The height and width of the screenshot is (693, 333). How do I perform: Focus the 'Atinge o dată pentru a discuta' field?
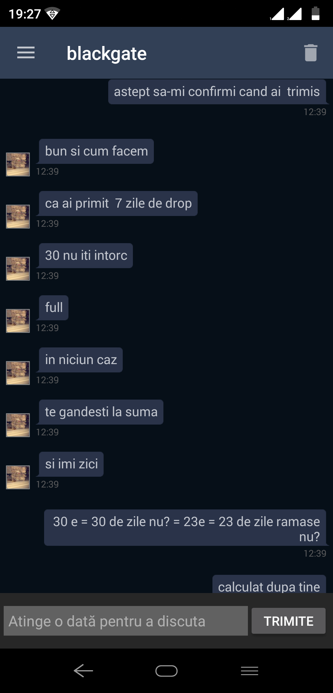click(x=126, y=621)
